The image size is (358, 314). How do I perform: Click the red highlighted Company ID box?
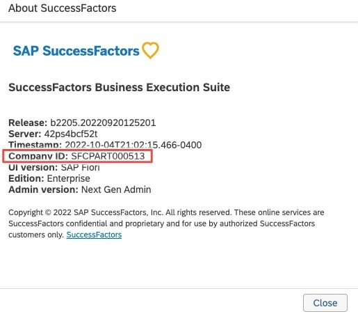(78, 156)
